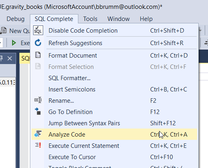Image resolution: width=208 pixels, height=168 pixels.
Task: Click the Refresh Suggestions circular arrow icon
Action: pyautogui.click(x=38, y=43)
